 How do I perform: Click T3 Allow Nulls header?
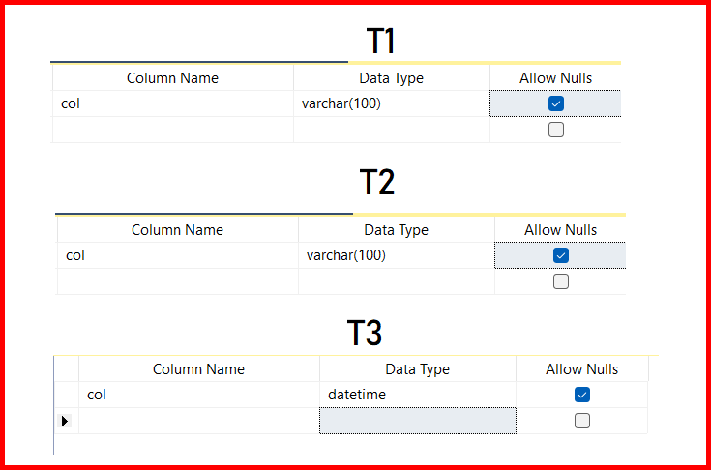[582, 369]
